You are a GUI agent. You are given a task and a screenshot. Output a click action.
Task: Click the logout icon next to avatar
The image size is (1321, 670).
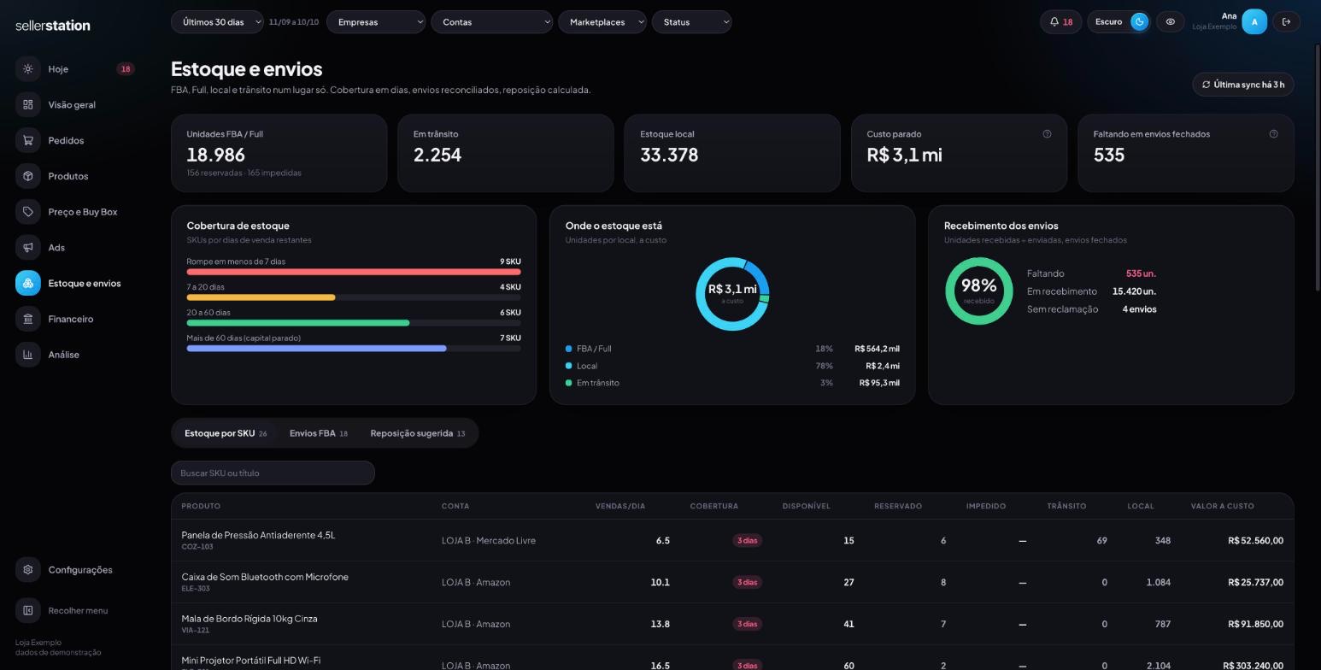click(1286, 22)
